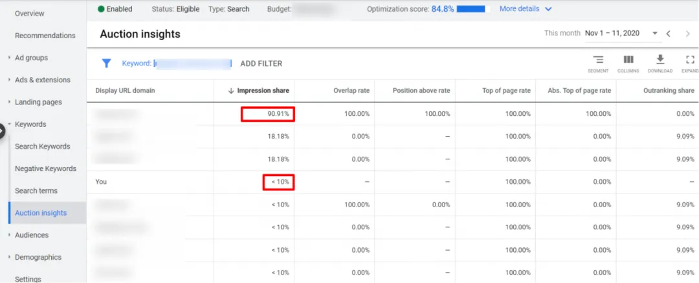Click the blue filter funnel icon
699x283 pixels.
point(106,63)
